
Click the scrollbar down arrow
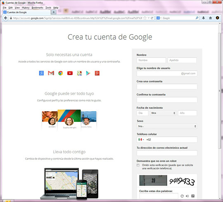click(x=220, y=198)
